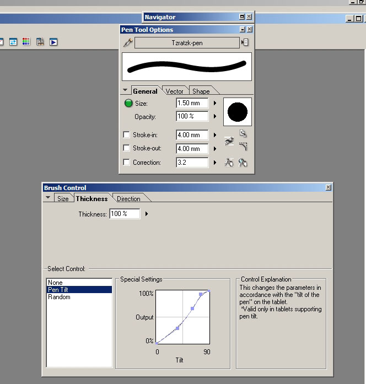This screenshot has height=384, width=366.
Task: Switch to the Vector tab
Action: [174, 91]
